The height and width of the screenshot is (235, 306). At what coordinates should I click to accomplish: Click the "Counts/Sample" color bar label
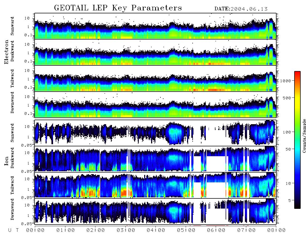[x=304, y=136]
